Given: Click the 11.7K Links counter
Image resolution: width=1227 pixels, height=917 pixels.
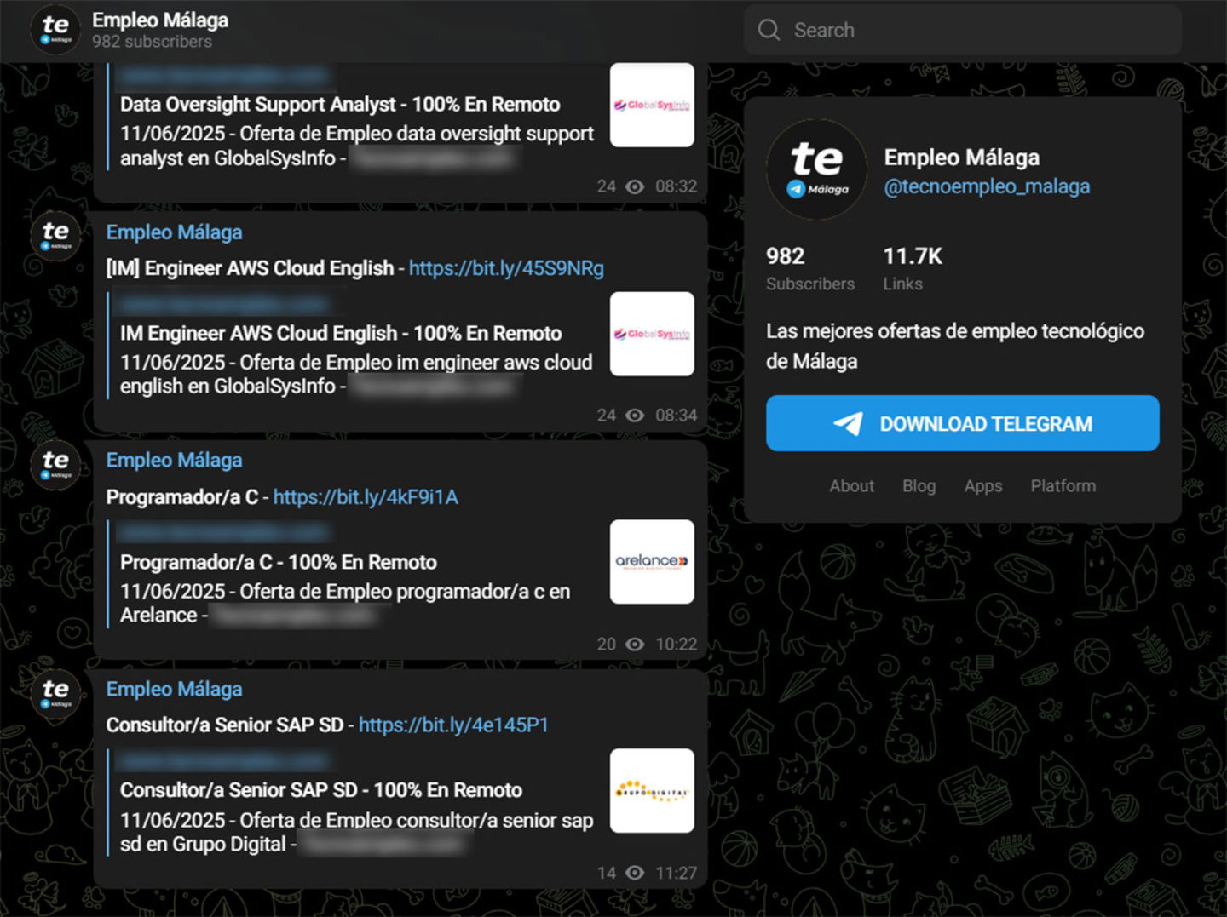Looking at the screenshot, I should pyautogui.click(x=913, y=268).
